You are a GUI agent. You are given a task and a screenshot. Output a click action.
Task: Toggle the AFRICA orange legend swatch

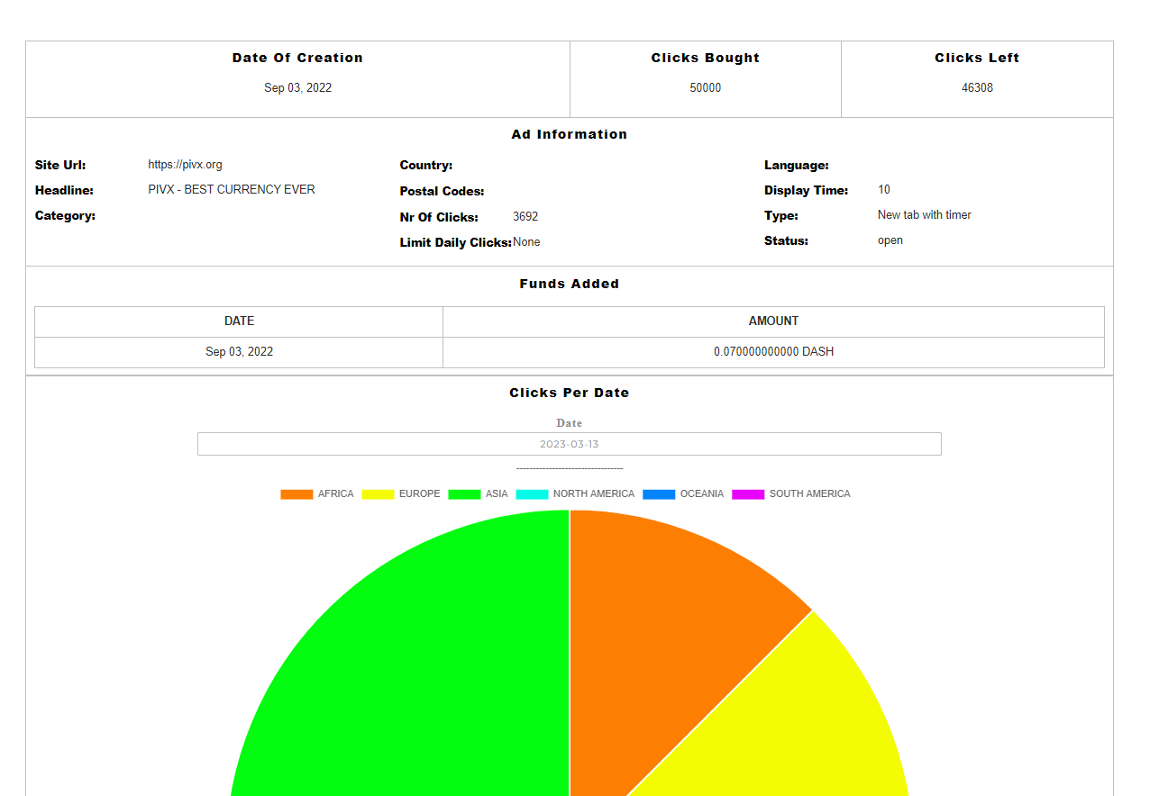coord(297,494)
